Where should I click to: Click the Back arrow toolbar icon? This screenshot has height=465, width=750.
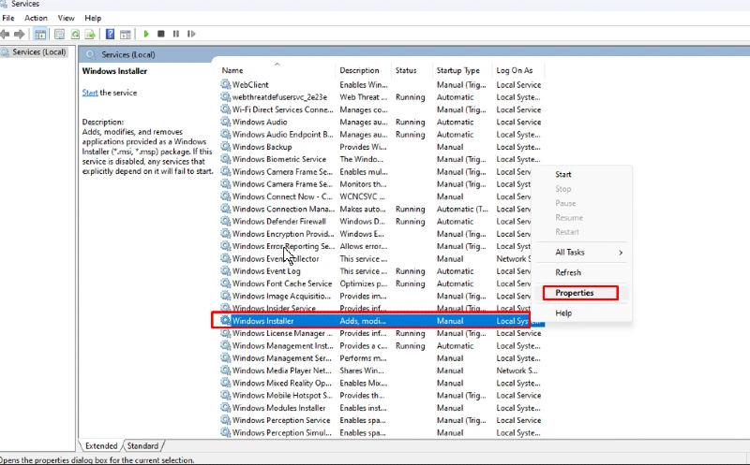click(x=5, y=34)
